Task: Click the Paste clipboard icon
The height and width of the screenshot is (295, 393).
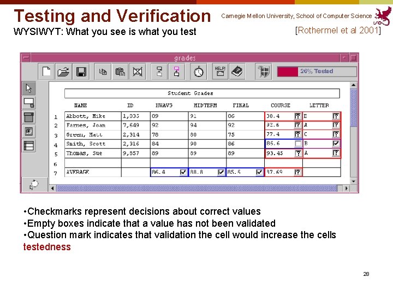Action: [120, 72]
